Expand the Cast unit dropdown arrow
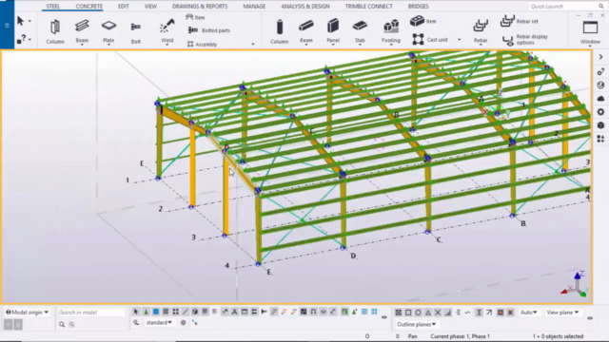This screenshot has width=609, height=342. (459, 40)
